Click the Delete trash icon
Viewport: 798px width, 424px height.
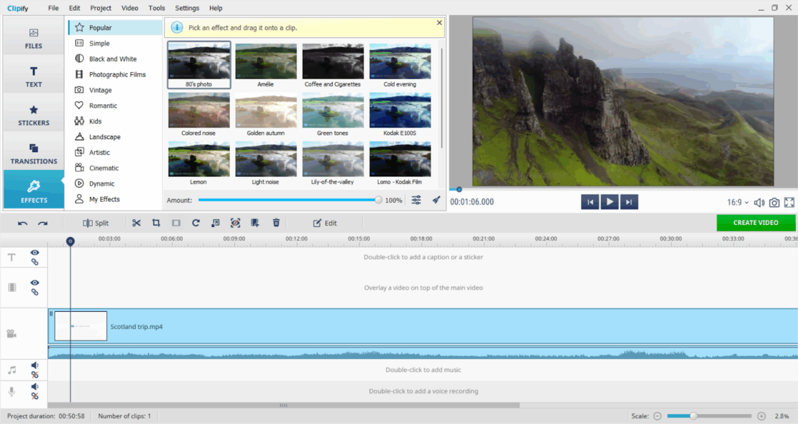275,223
